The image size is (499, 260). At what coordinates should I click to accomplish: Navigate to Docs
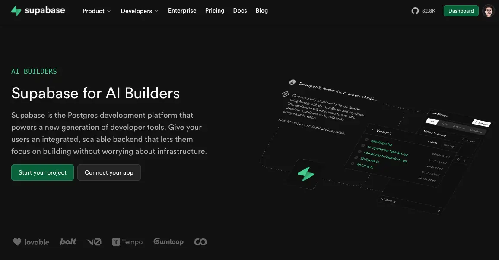pyautogui.click(x=240, y=11)
